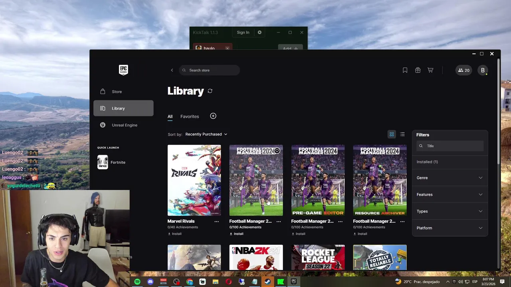511x287 pixels.
Task: Click the Search store field
Action: coord(209,70)
